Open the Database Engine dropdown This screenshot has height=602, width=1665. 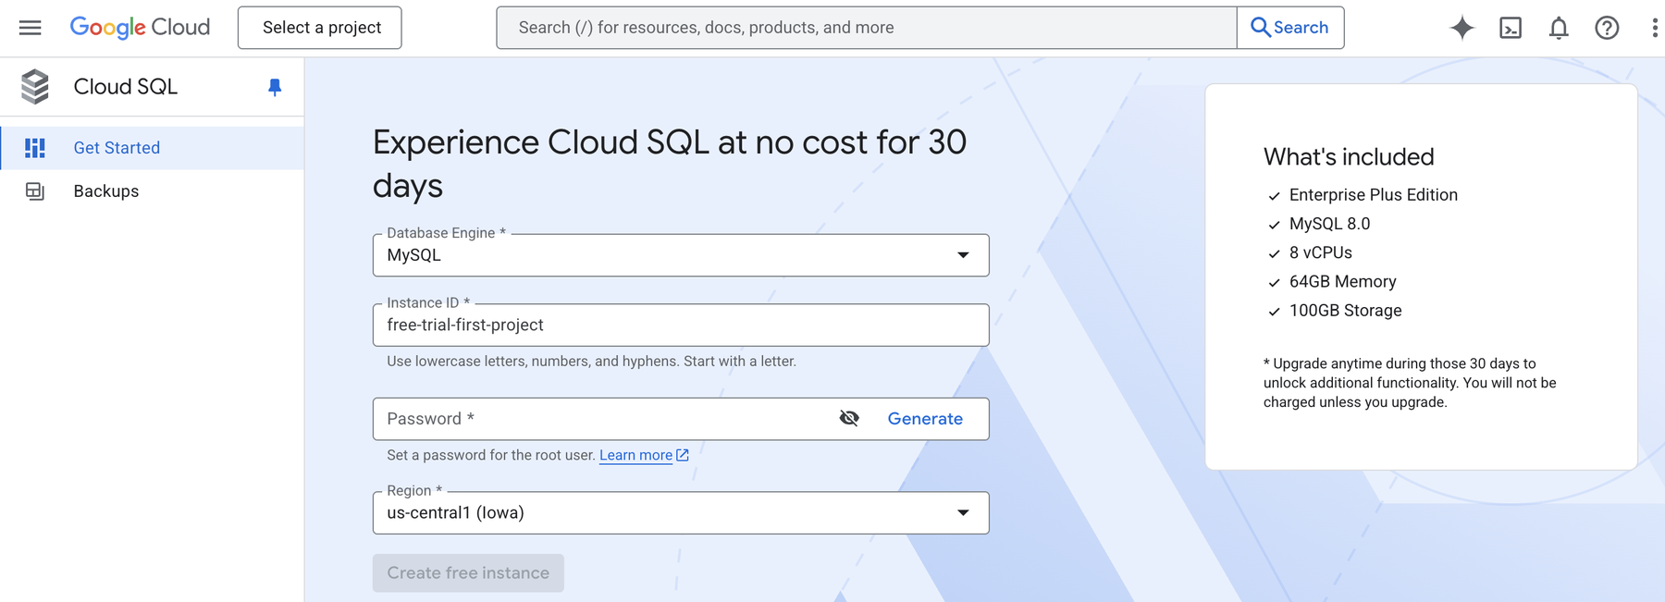coord(681,255)
